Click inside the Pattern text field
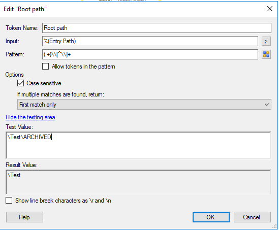 (150, 54)
